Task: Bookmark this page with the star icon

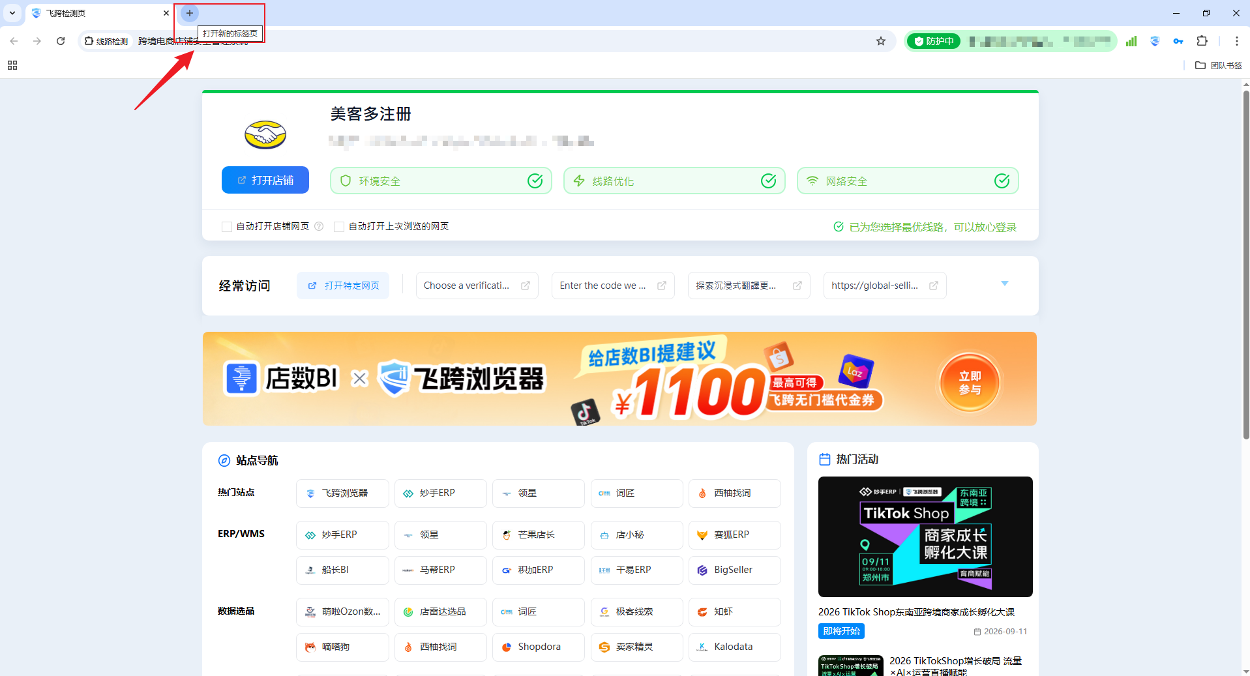Action: pos(881,41)
